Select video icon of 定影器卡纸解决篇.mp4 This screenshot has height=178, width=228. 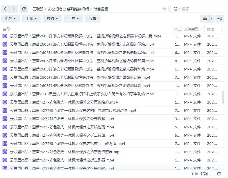[x=5, y=36]
